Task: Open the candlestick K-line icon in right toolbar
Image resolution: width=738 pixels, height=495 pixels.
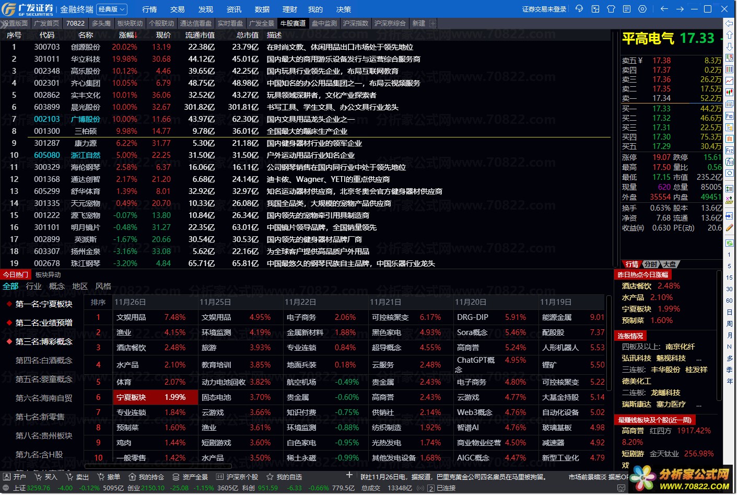Action: click(730, 93)
